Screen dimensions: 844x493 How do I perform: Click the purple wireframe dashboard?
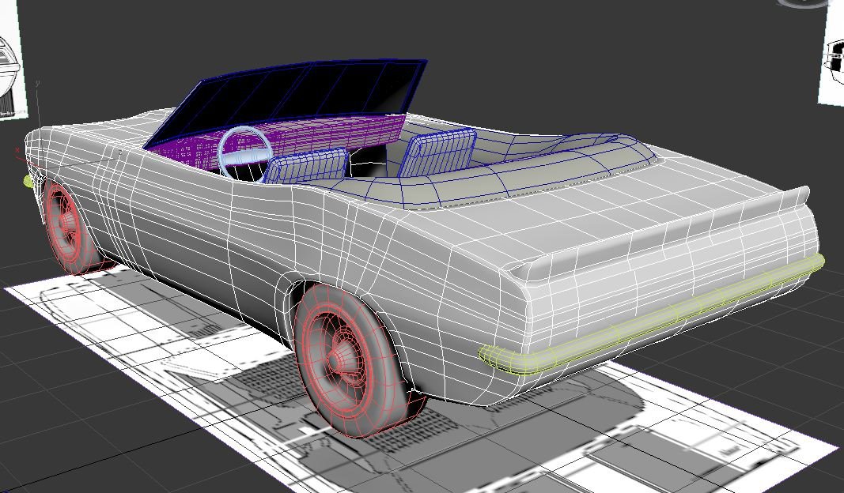(332, 134)
